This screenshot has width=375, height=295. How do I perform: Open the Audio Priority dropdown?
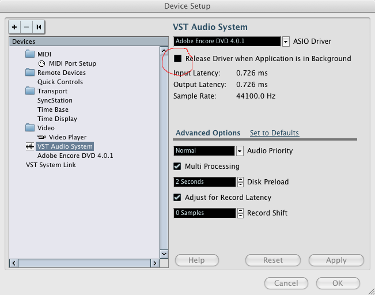(x=240, y=151)
